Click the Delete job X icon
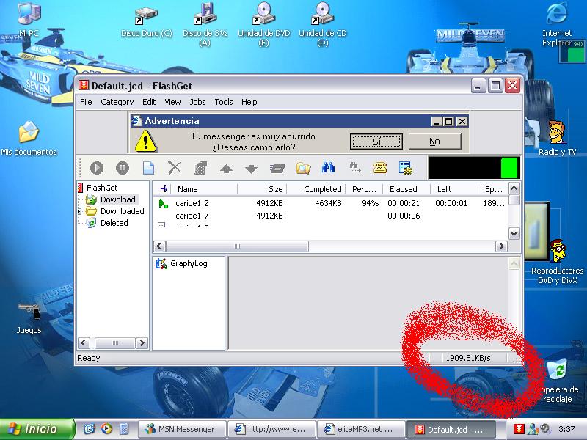The height and width of the screenshot is (440, 587). 174,168
